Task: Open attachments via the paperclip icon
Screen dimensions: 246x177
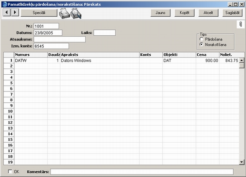Action: point(241,24)
